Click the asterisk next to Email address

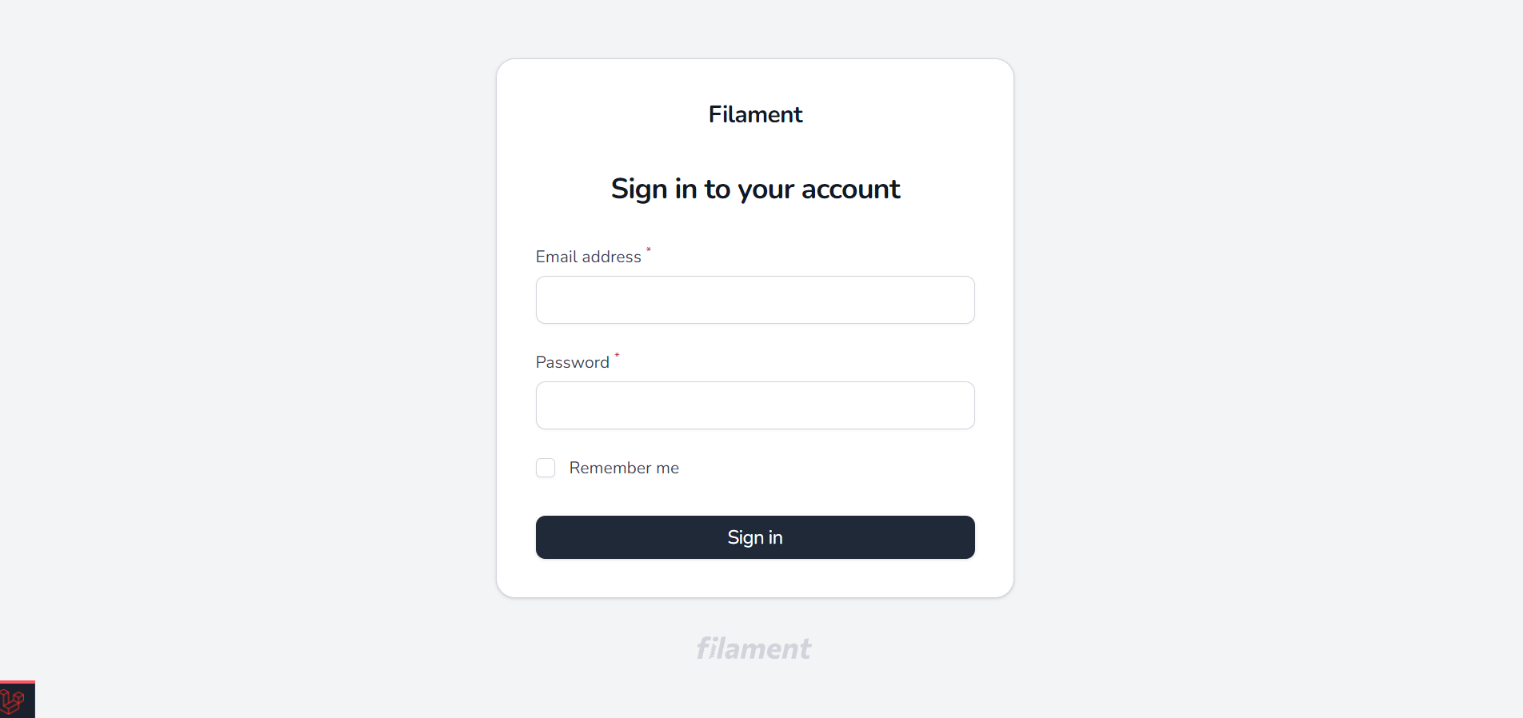(648, 251)
